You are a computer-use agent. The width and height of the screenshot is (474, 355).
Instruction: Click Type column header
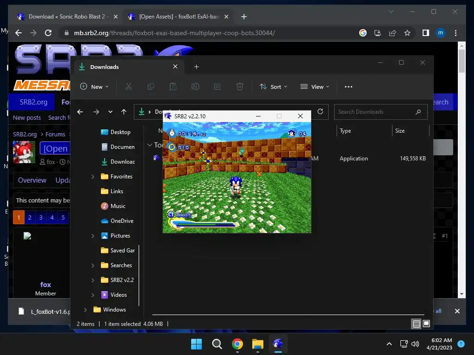(x=345, y=131)
